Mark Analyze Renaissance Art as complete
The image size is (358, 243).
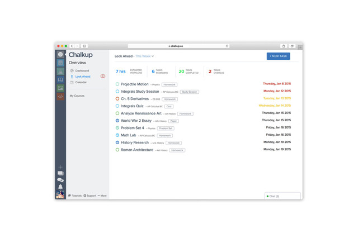tap(117, 113)
